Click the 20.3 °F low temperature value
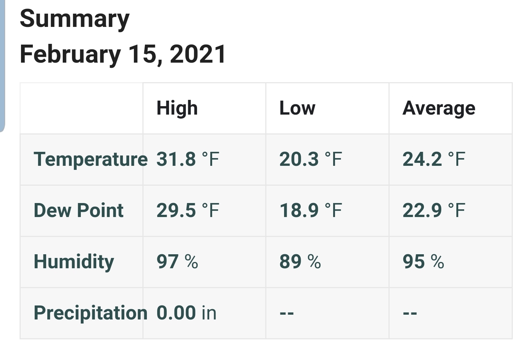 (x=311, y=159)
